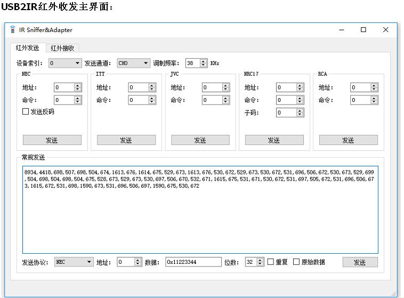The width and height of the screenshot is (404, 298).
Task: Click 发送 button in NEC group
Action: (x=52, y=140)
